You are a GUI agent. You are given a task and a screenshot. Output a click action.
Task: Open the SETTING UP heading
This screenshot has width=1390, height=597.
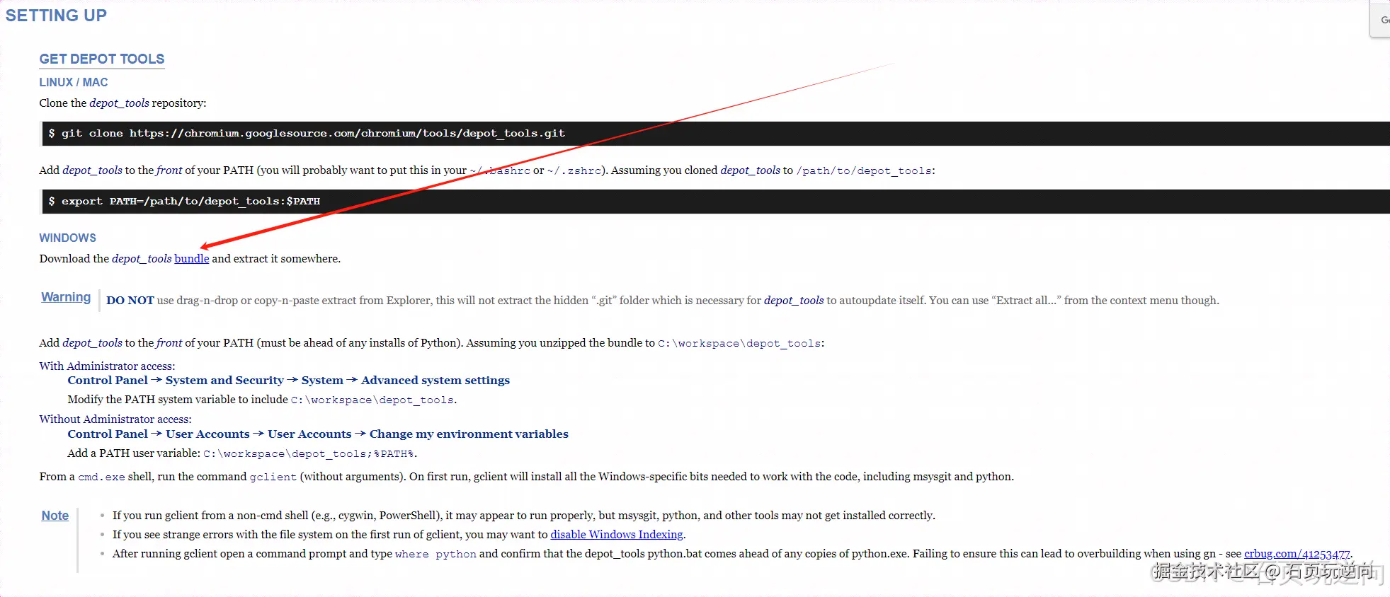pos(56,15)
